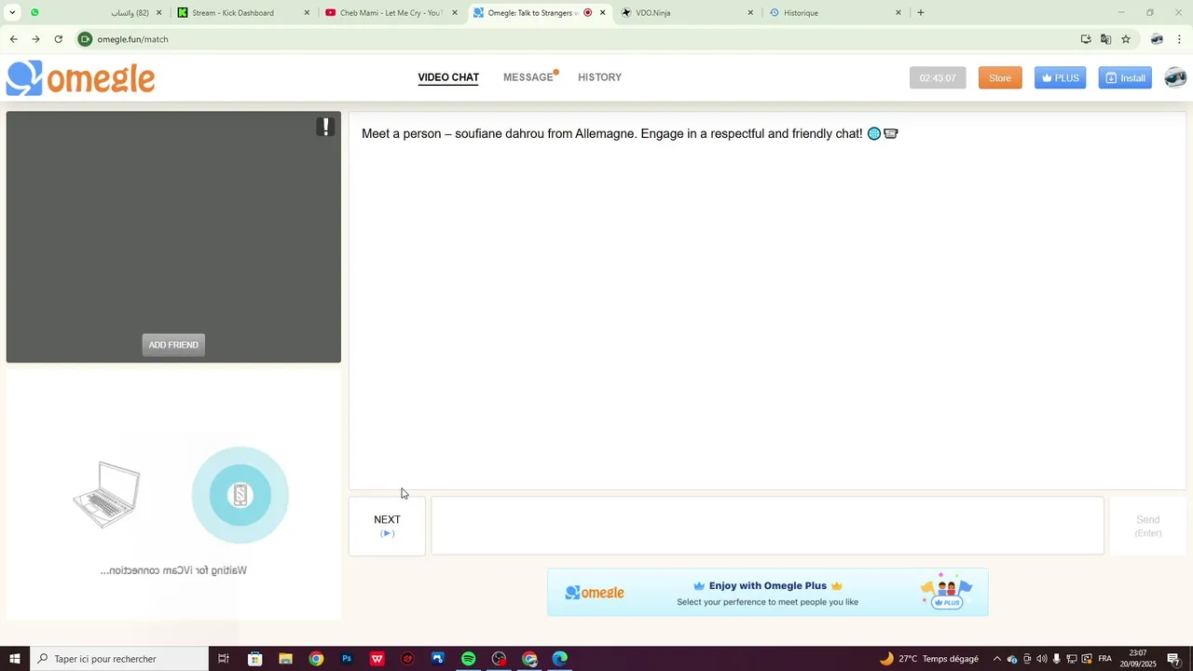Open File Explorer from the taskbar
The image size is (1193, 671).
(x=285, y=659)
